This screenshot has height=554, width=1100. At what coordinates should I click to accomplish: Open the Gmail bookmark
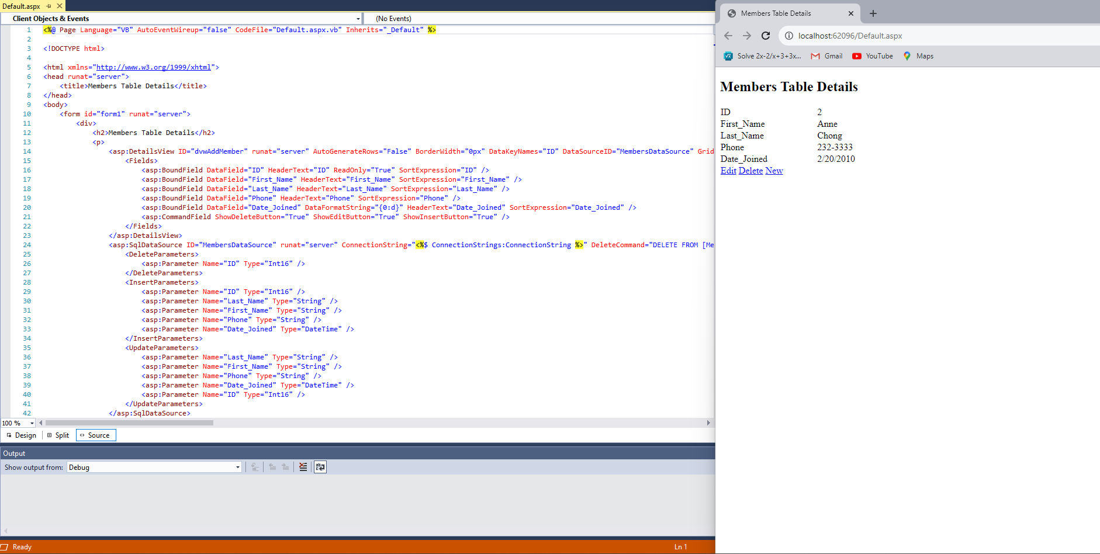827,56
